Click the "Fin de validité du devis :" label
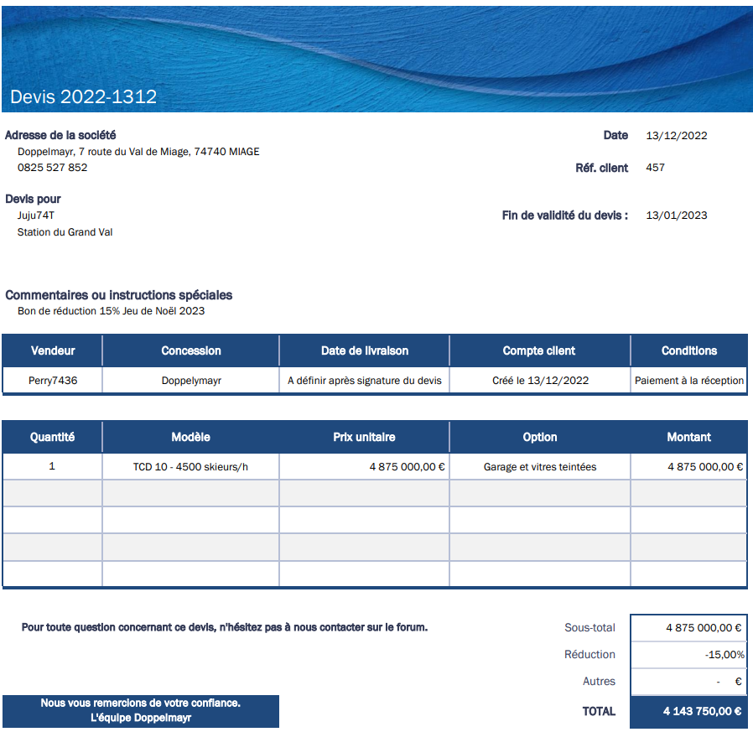 coord(565,215)
